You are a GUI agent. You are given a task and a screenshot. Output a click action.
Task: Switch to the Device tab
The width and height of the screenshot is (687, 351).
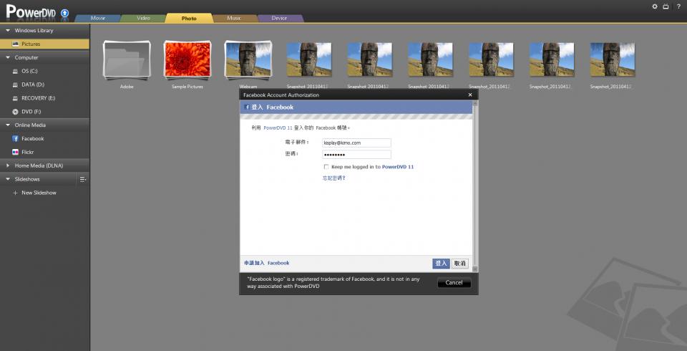point(280,19)
